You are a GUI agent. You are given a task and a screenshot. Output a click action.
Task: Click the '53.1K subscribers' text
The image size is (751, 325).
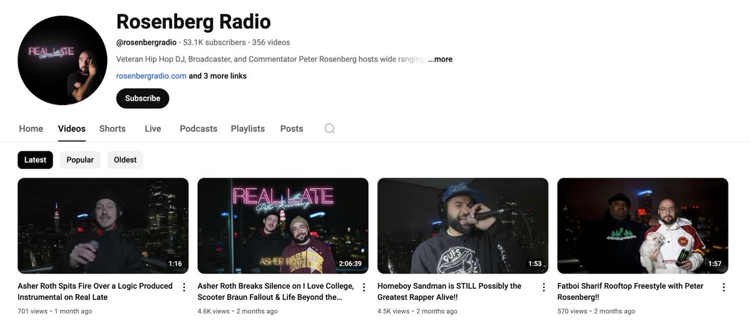click(215, 42)
